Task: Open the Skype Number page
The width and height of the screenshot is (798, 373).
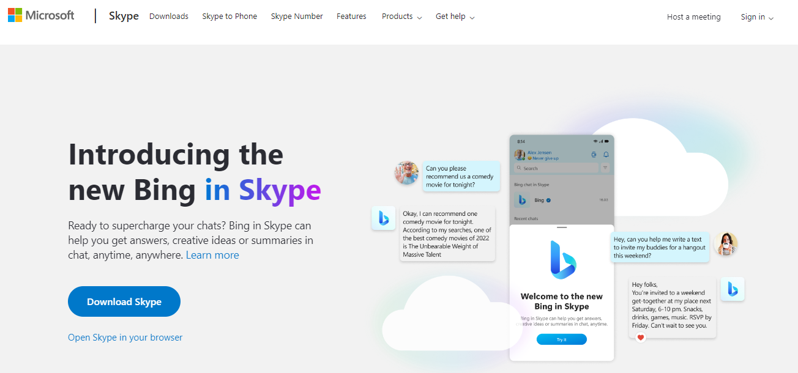Action: click(297, 17)
